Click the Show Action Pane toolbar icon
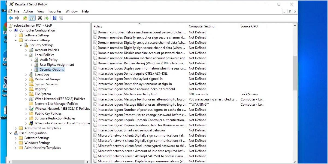The image size is (328, 164). pos(61,18)
